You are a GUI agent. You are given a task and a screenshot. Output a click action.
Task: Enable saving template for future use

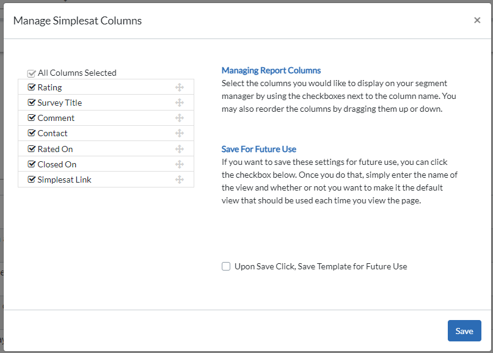[225, 266]
